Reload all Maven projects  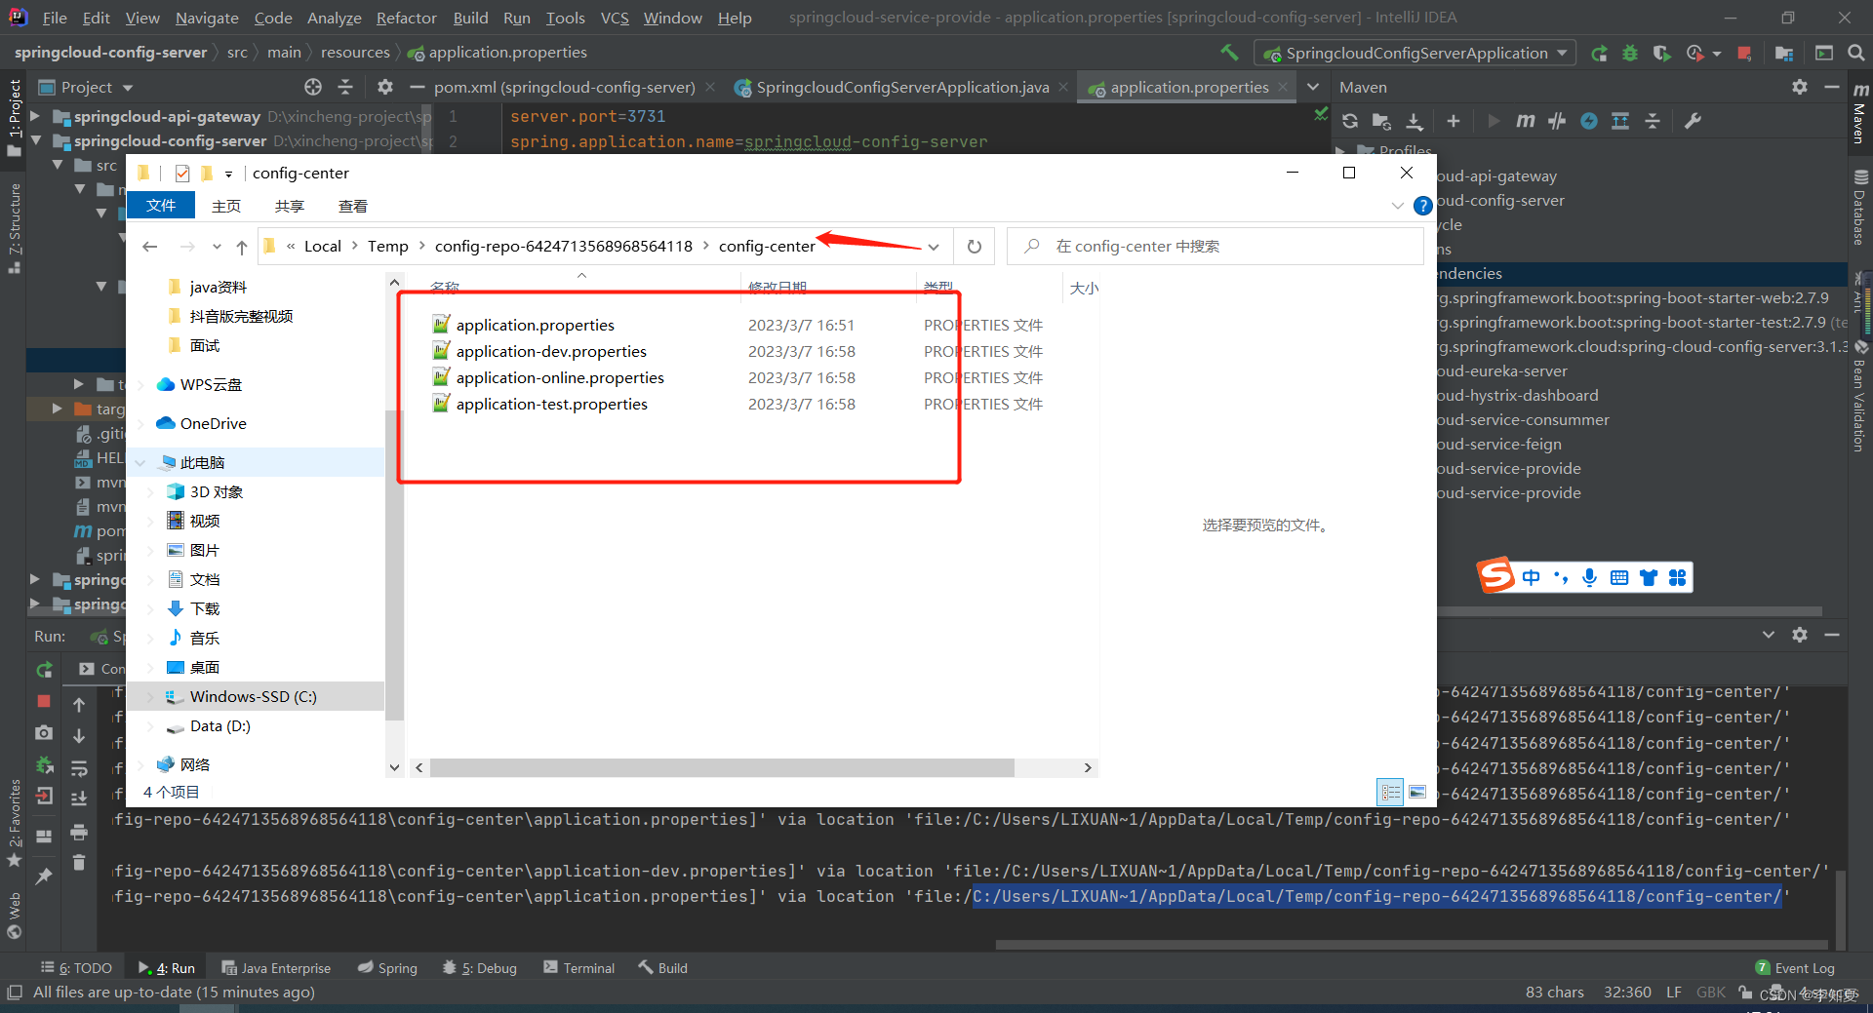pyautogui.click(x=1350, y=121)
